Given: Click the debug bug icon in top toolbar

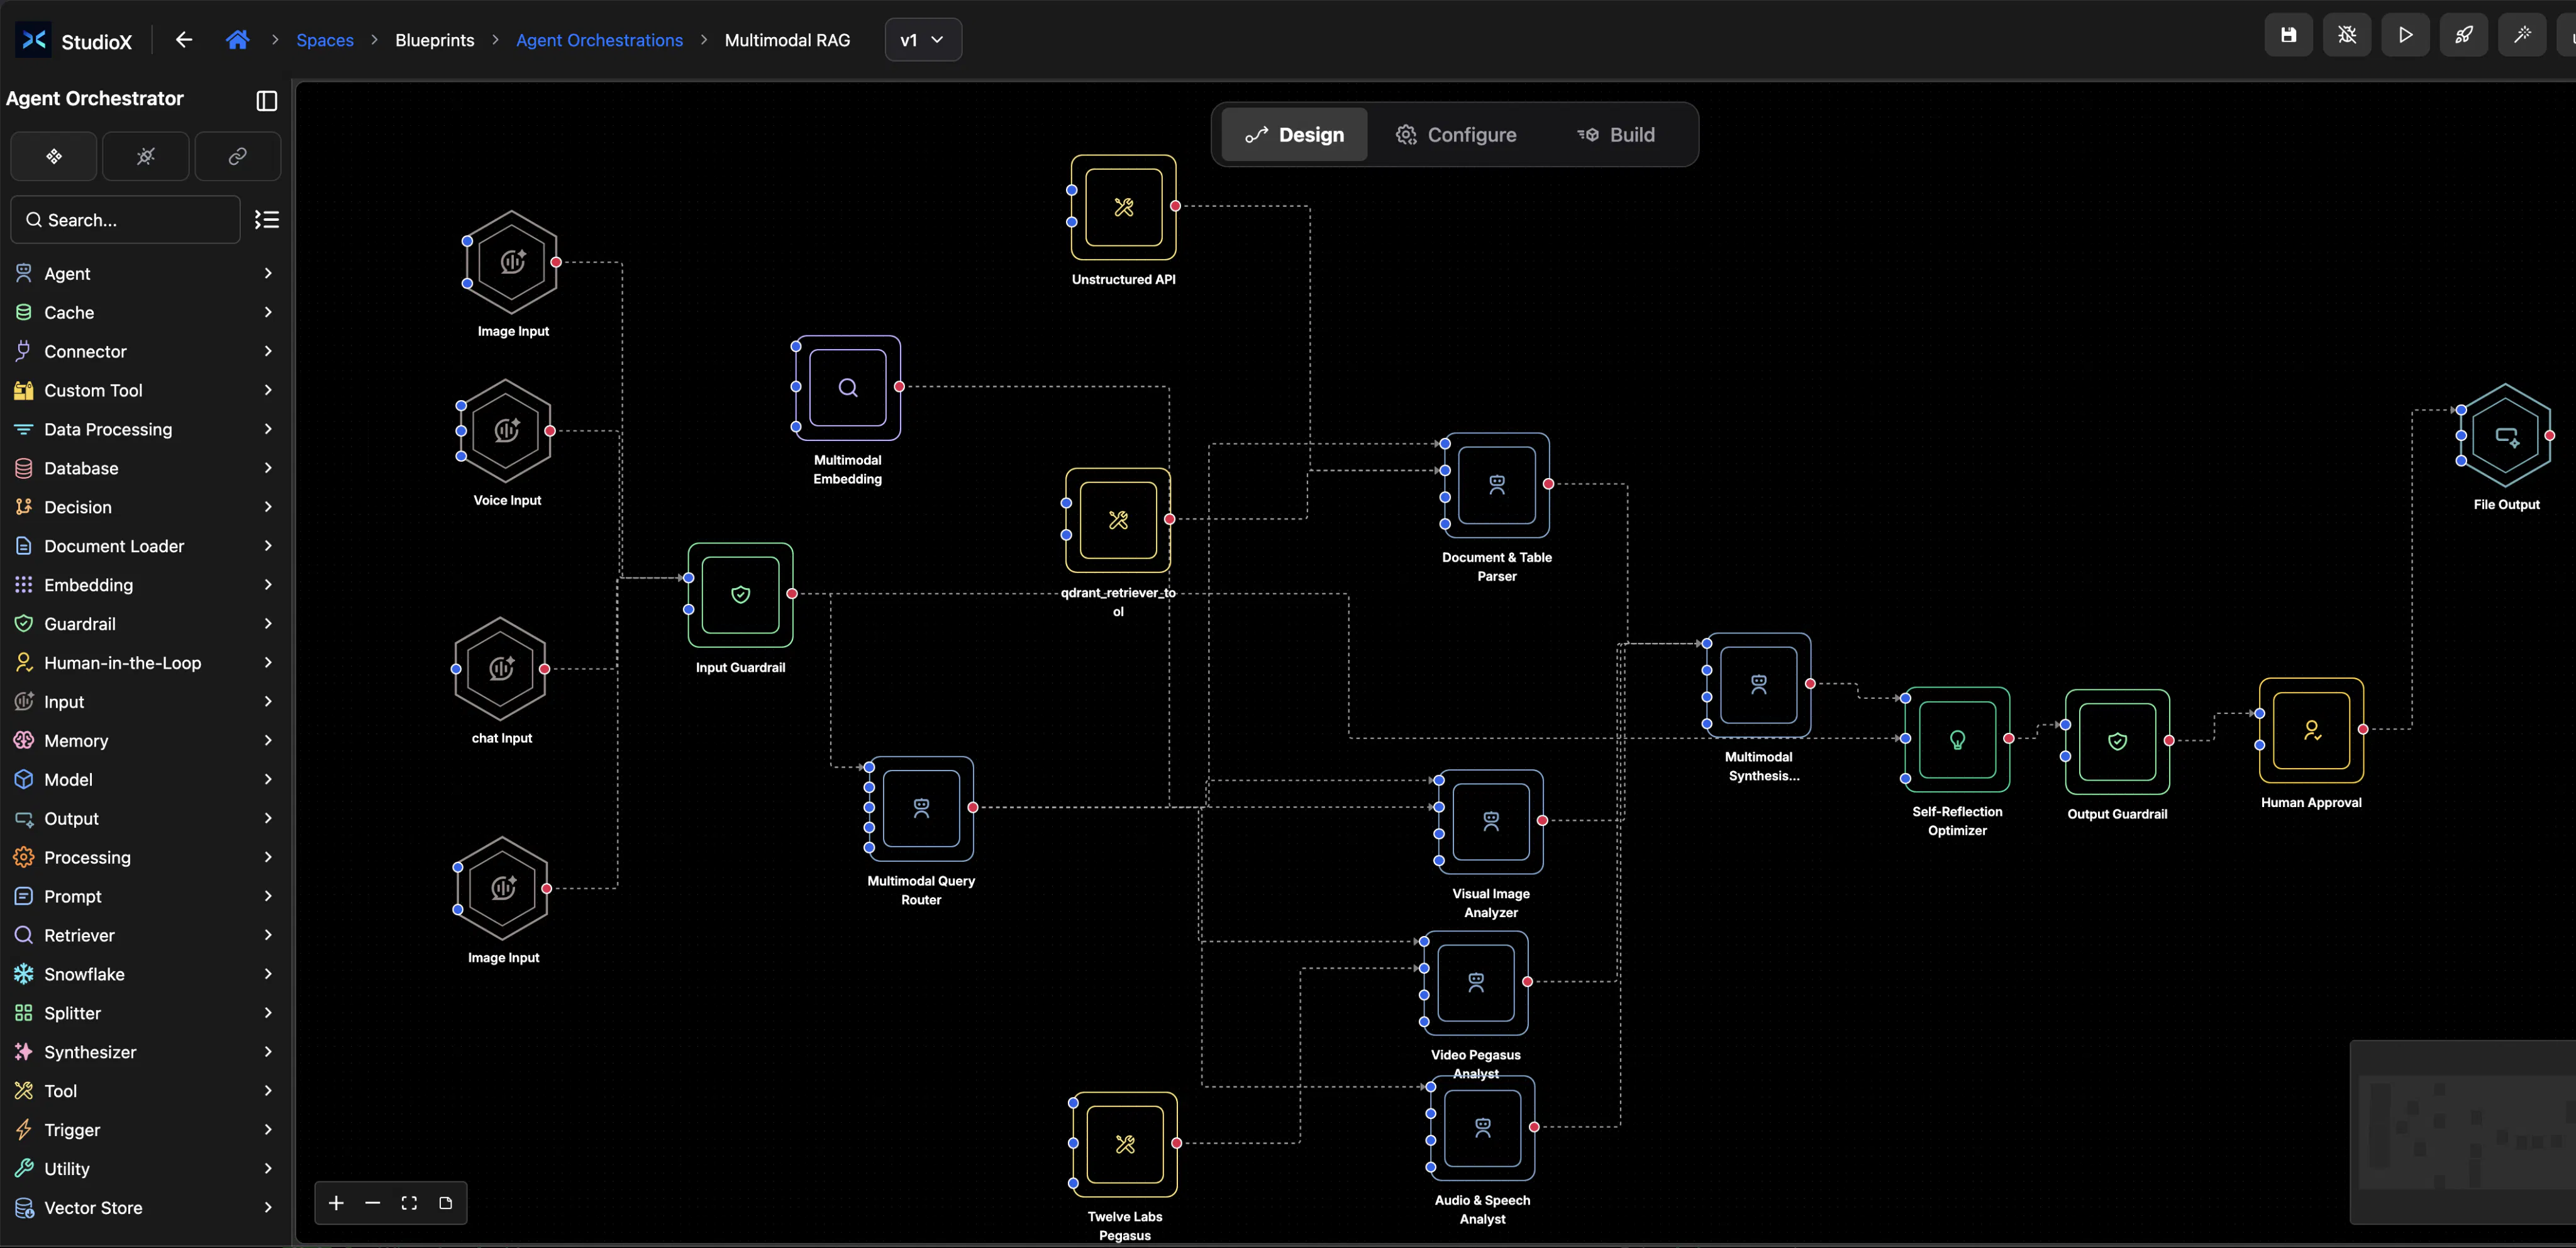Looking at the screenshot, I should tap(2347, 36).
